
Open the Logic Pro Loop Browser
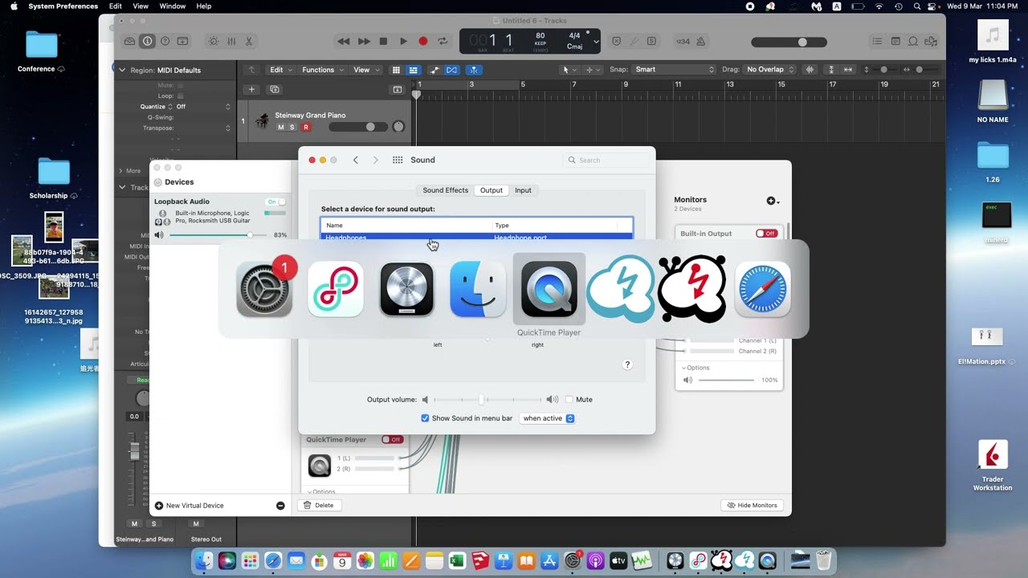click(914, 41)
